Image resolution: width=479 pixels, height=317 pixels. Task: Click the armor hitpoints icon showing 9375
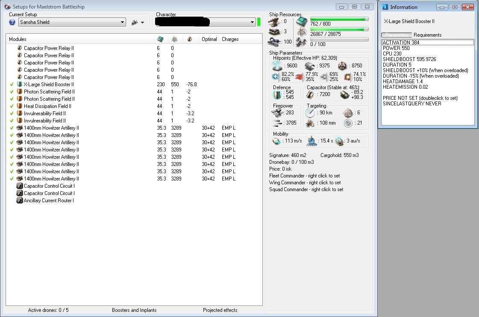pos(310,66)
